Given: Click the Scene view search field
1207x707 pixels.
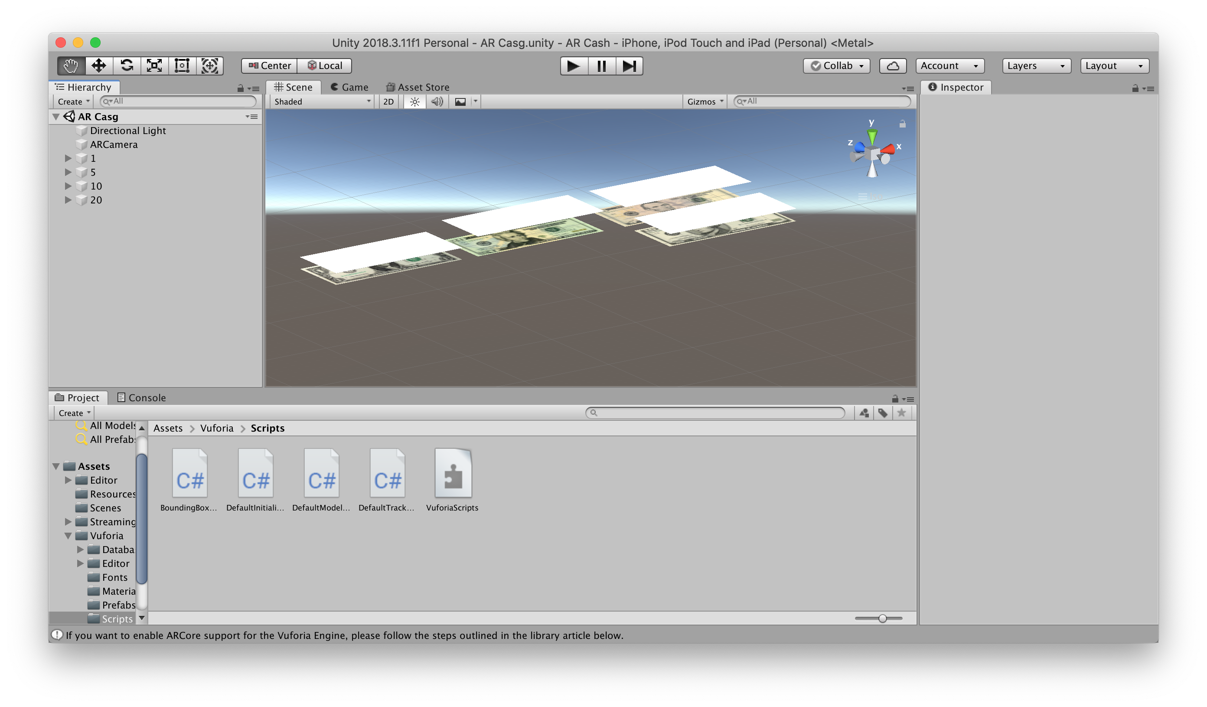Looking at the screenshot, I should tap(822, 101).
